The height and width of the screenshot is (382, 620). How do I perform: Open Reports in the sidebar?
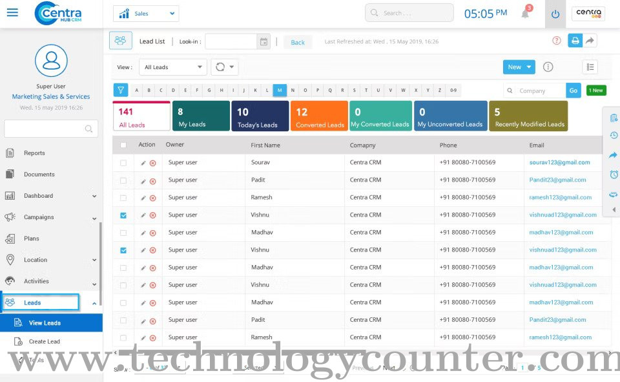tap(34, 153)
